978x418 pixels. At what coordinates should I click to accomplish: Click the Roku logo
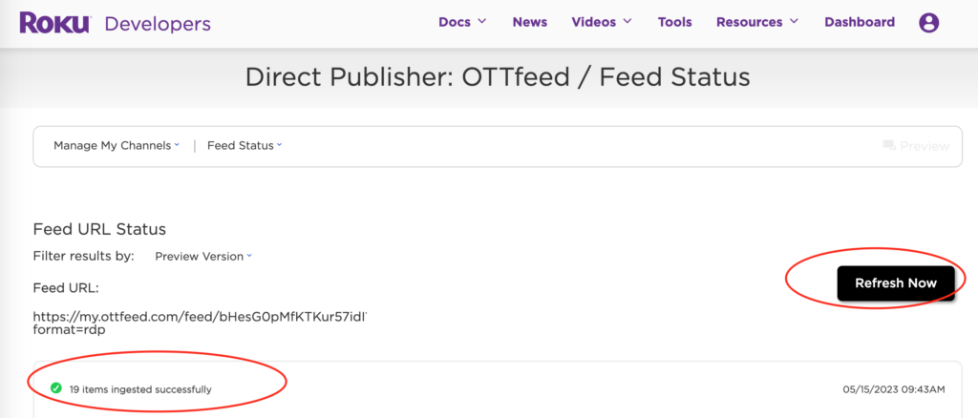pyautogui.click(x=55, y=23)
